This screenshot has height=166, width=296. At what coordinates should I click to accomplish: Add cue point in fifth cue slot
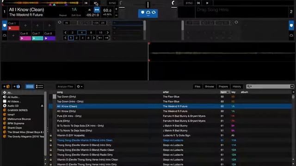coord(13,36)
